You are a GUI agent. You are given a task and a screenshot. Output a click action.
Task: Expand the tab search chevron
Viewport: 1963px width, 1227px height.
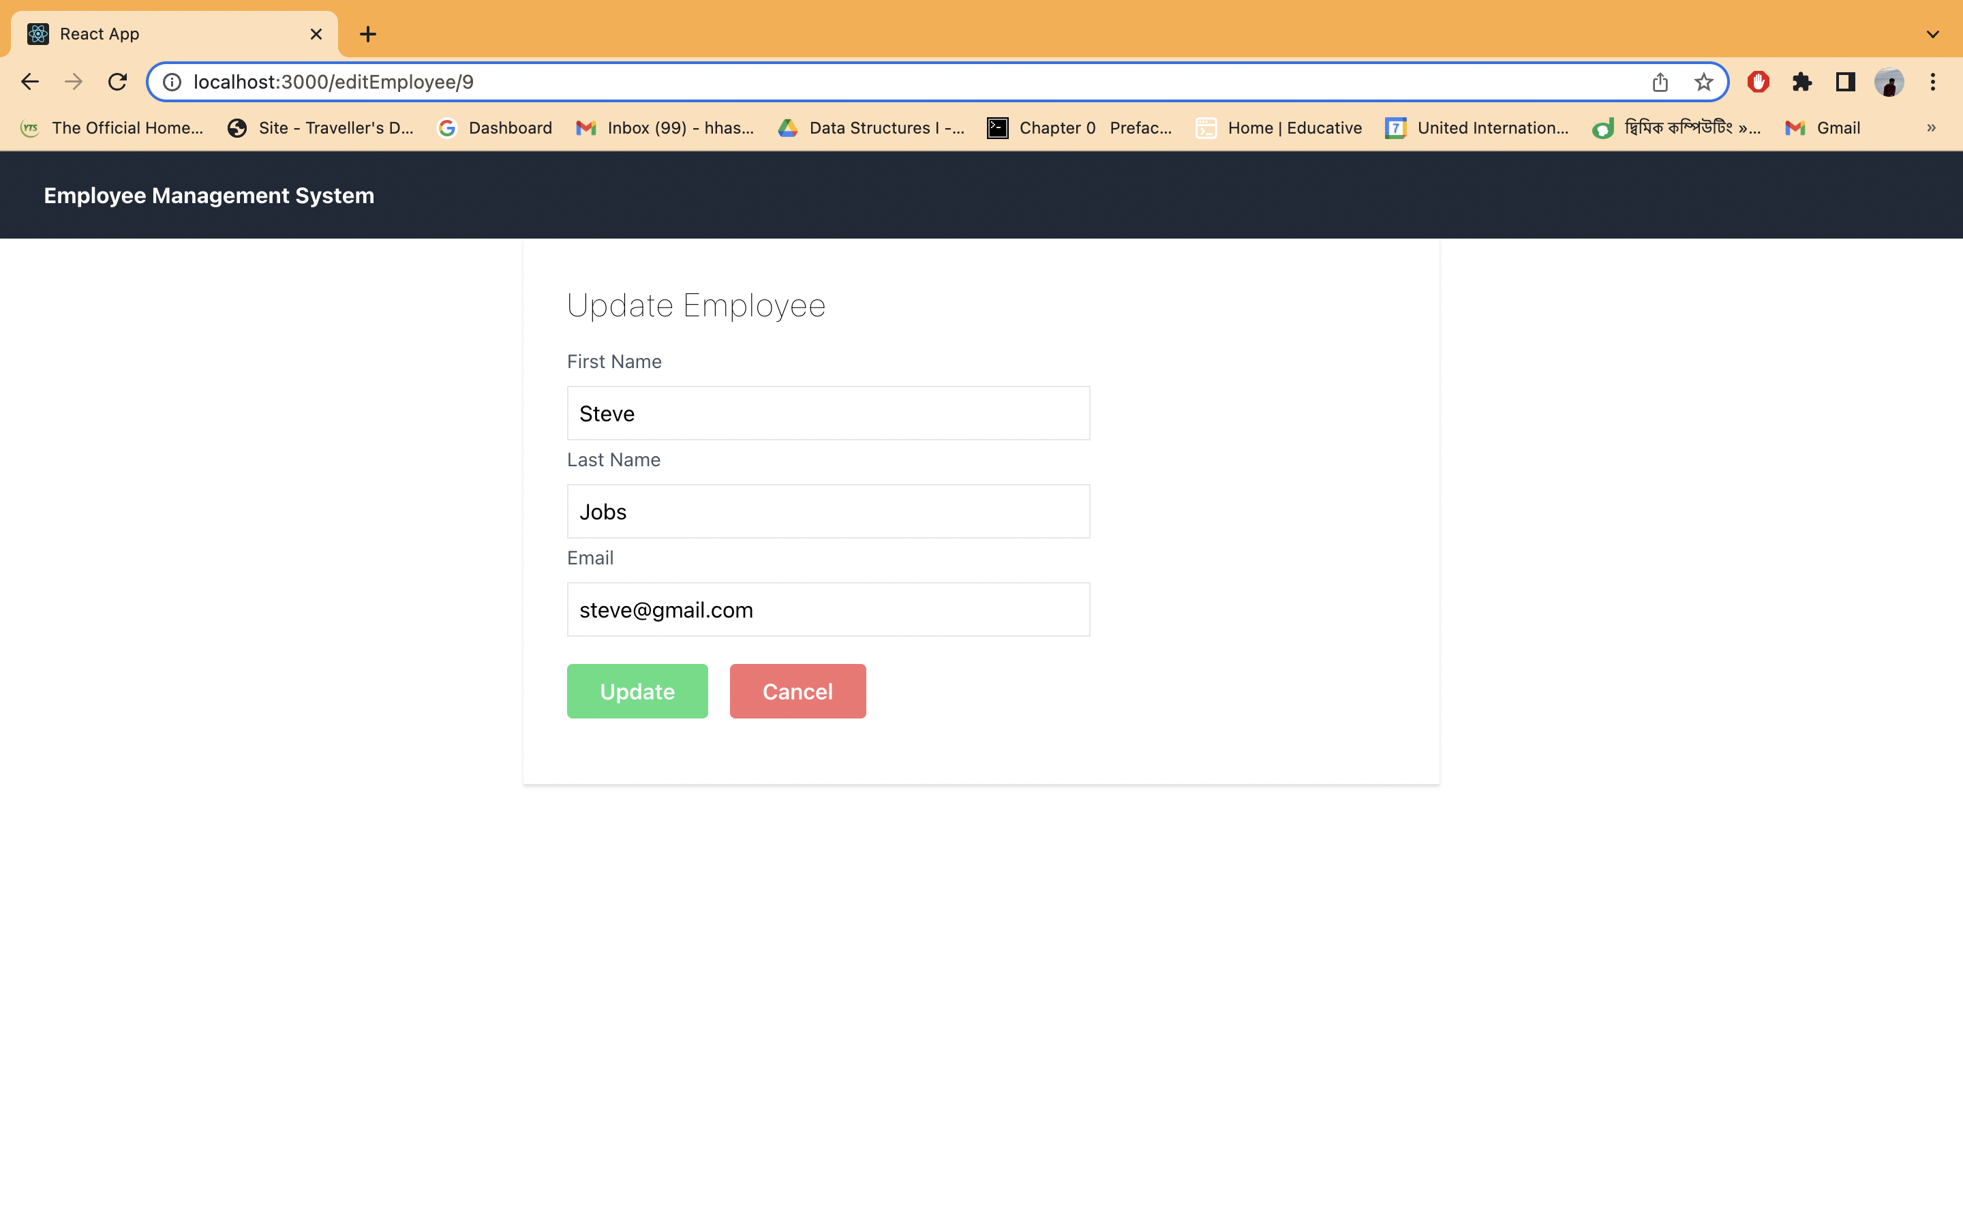[x=1933, y=34]
